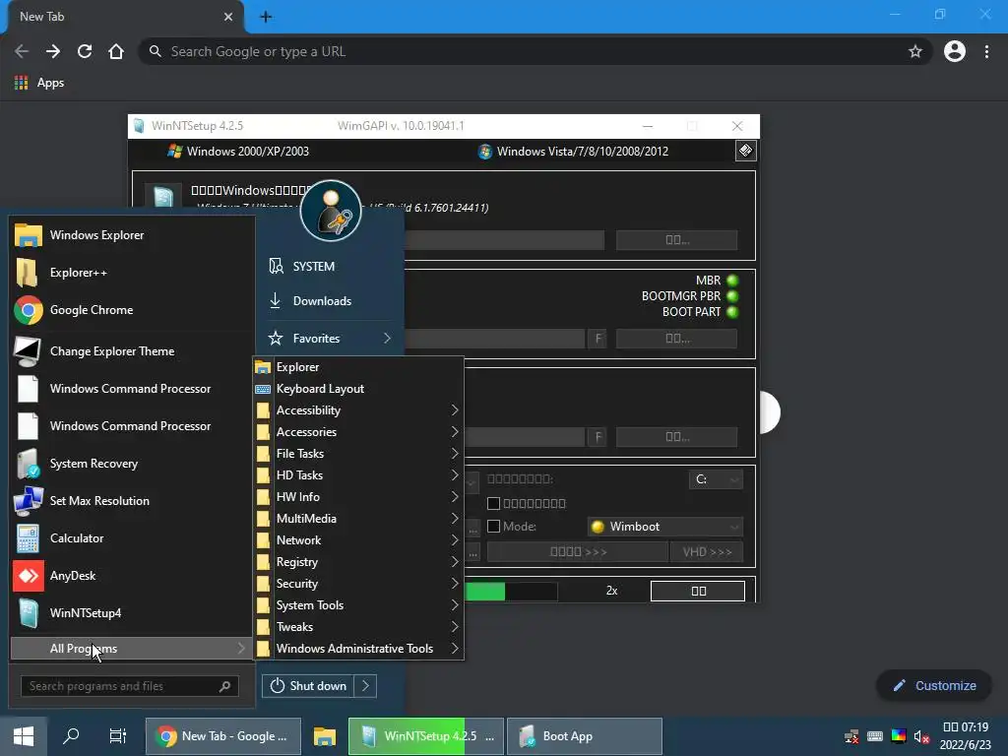Select Windows 2000/XP/2003 tab

point(238,151)
